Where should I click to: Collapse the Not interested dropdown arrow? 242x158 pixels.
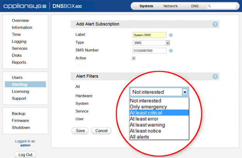185,92
